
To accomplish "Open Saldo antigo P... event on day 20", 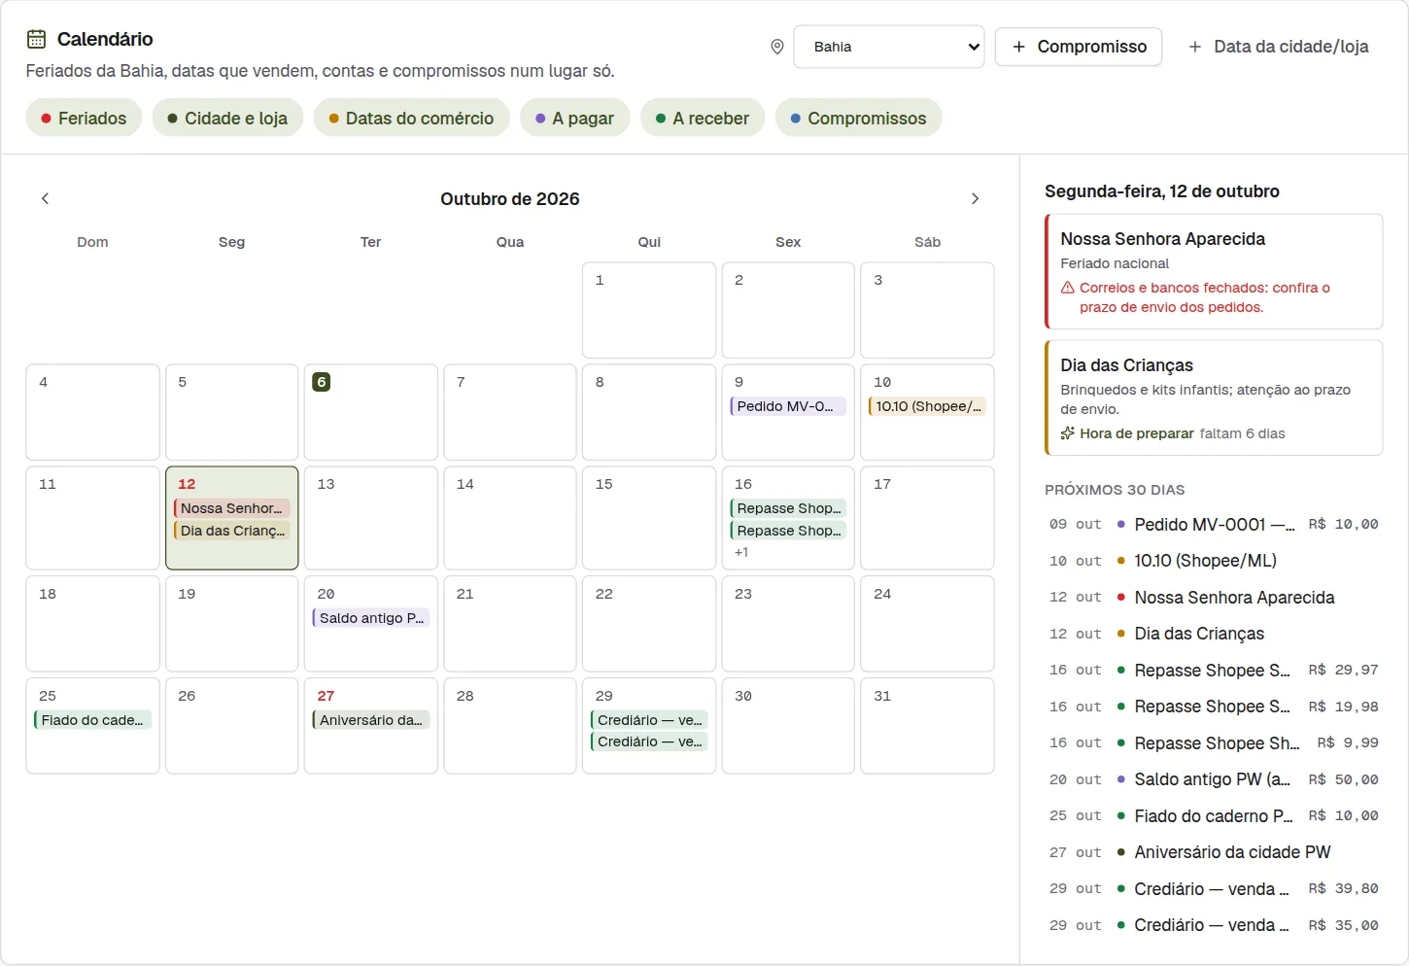I will click(370, 618).
